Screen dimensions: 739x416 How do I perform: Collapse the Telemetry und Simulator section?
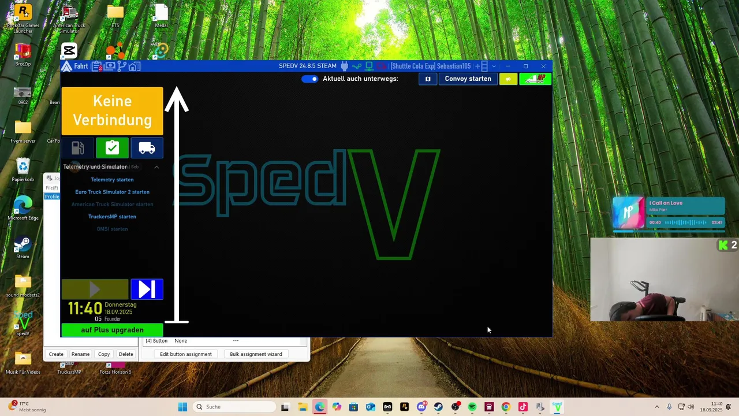[x=156, y=167]
